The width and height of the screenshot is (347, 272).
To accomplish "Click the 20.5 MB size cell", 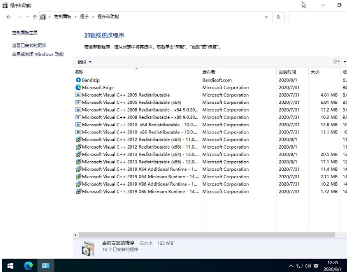I will click(329, 154).
